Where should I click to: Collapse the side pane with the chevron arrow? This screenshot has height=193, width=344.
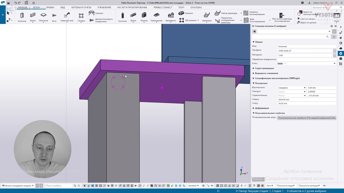point(341,27)
